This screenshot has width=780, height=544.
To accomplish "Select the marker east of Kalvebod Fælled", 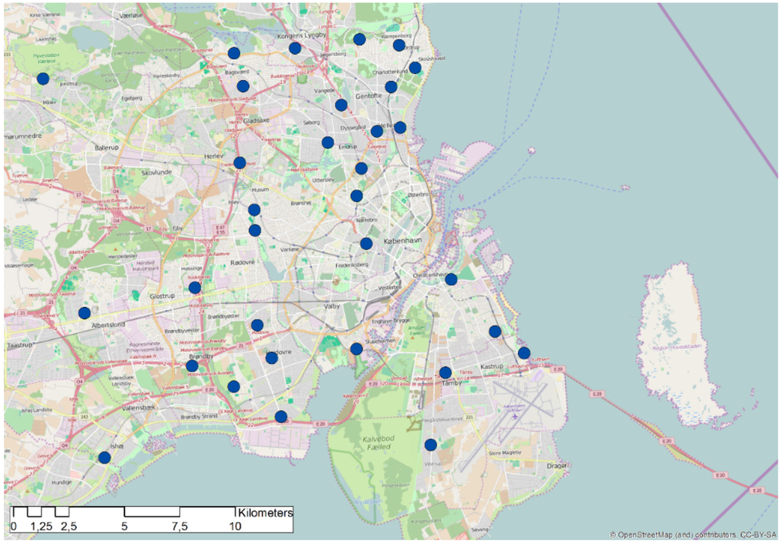I will coord(430,444).
